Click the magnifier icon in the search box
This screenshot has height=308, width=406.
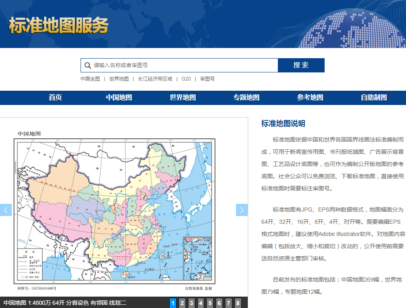(x=88, y=65)
